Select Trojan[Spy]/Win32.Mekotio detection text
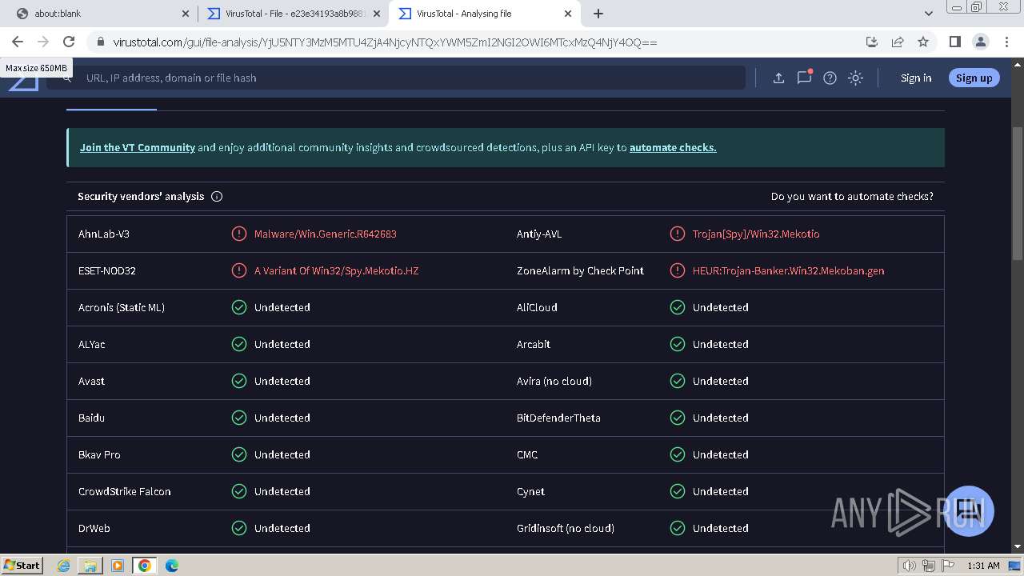 [756, 234]
